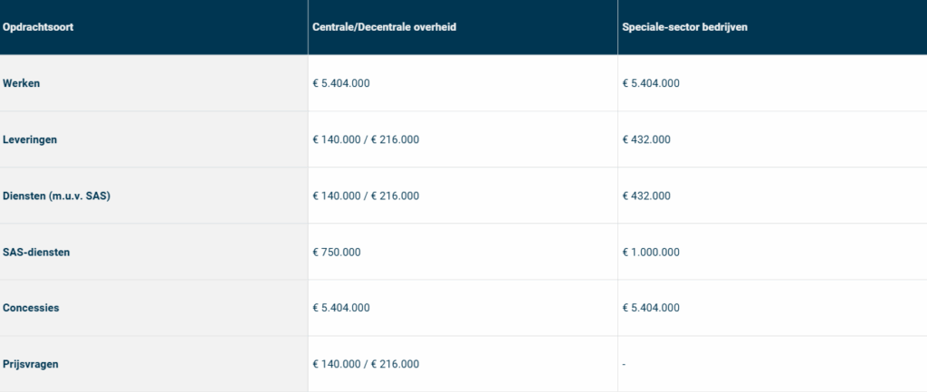Click Diensten's € 140.000 / € 216.000 value

point(366,196)
